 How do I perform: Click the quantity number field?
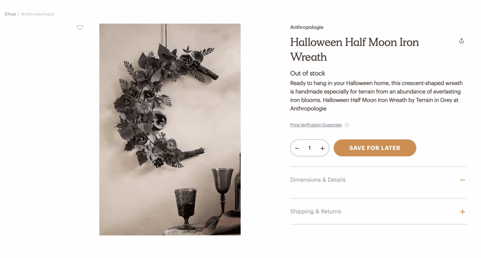[x=310, y=148]
